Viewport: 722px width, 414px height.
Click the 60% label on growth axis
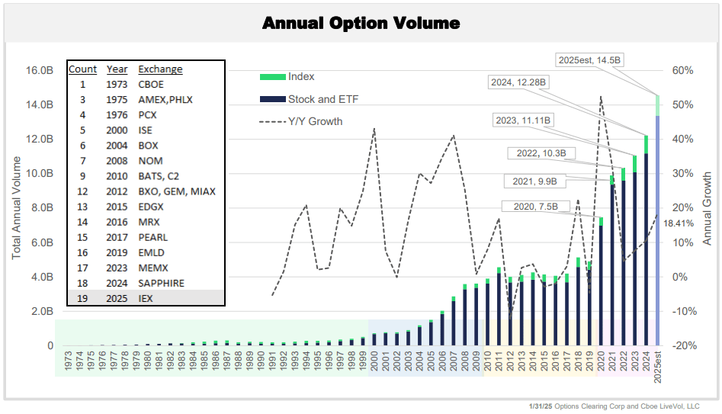(682, 70)
